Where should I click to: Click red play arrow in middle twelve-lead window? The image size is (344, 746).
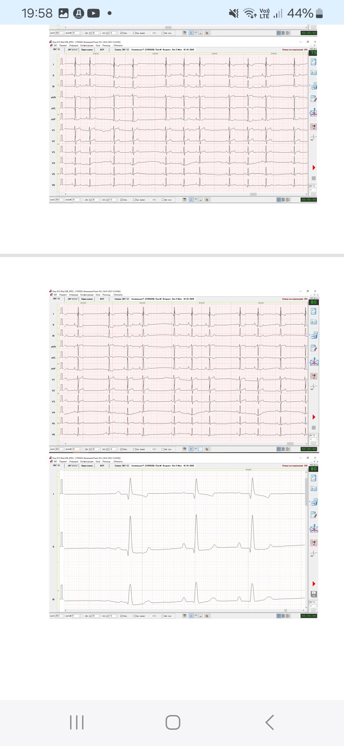314,417
